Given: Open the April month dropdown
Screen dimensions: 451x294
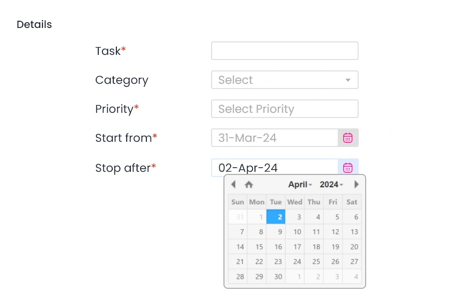Looking at the screenshot, I should click(x=300, y=184).
